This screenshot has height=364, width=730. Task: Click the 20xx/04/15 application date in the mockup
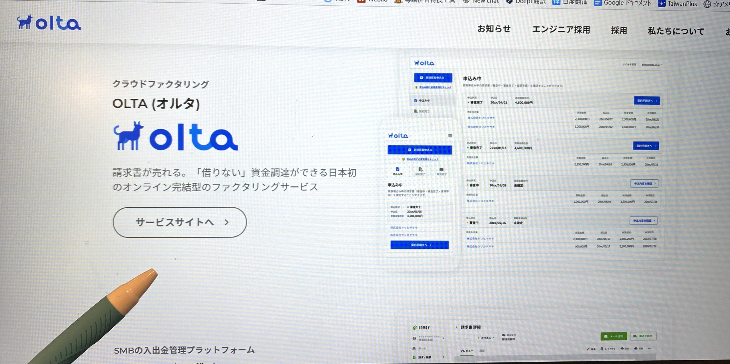498,148
